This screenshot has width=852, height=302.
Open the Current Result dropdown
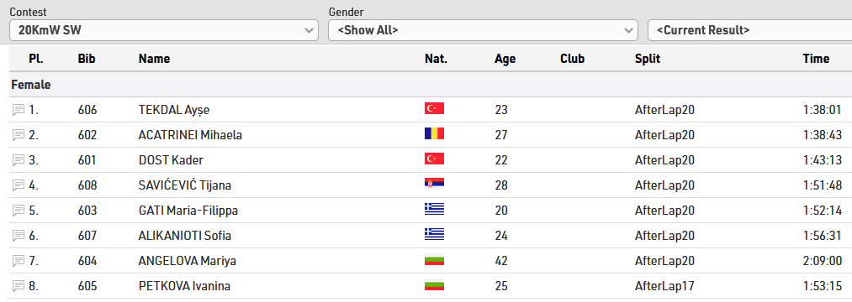coord(750,30)
